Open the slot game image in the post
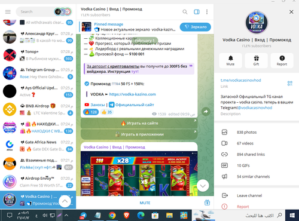Viewport: 299px width, 221px height. 139,173
